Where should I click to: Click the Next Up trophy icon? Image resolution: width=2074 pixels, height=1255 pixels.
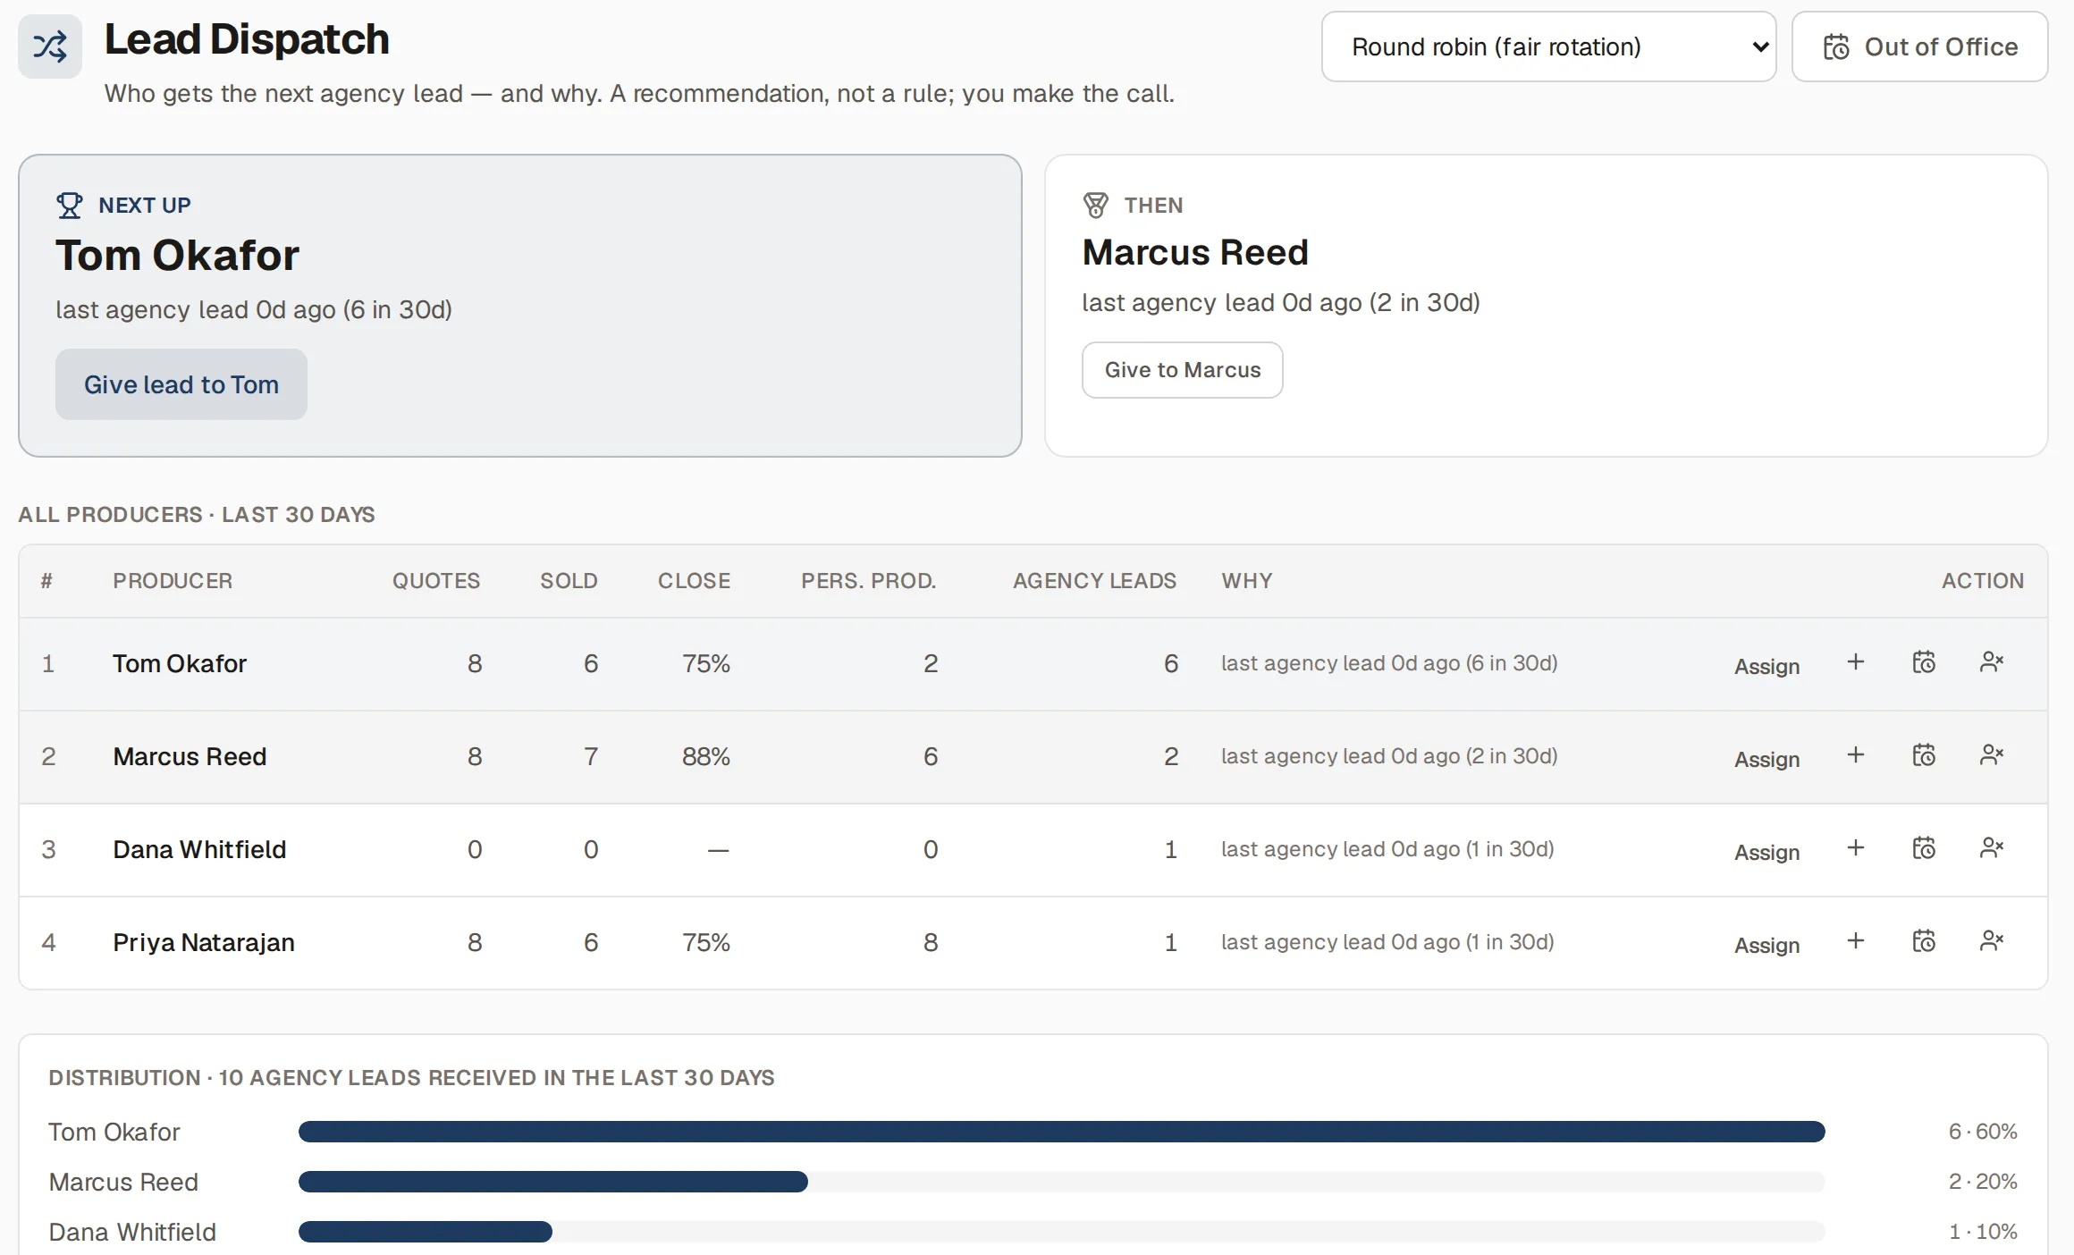point(69,206)
